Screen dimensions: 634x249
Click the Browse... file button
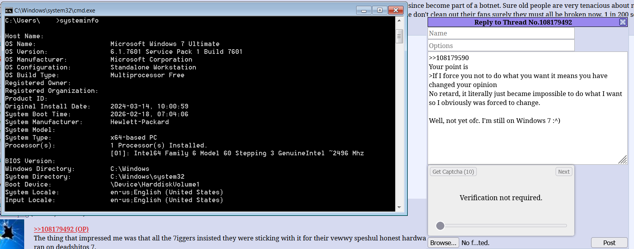pos(443,243)
